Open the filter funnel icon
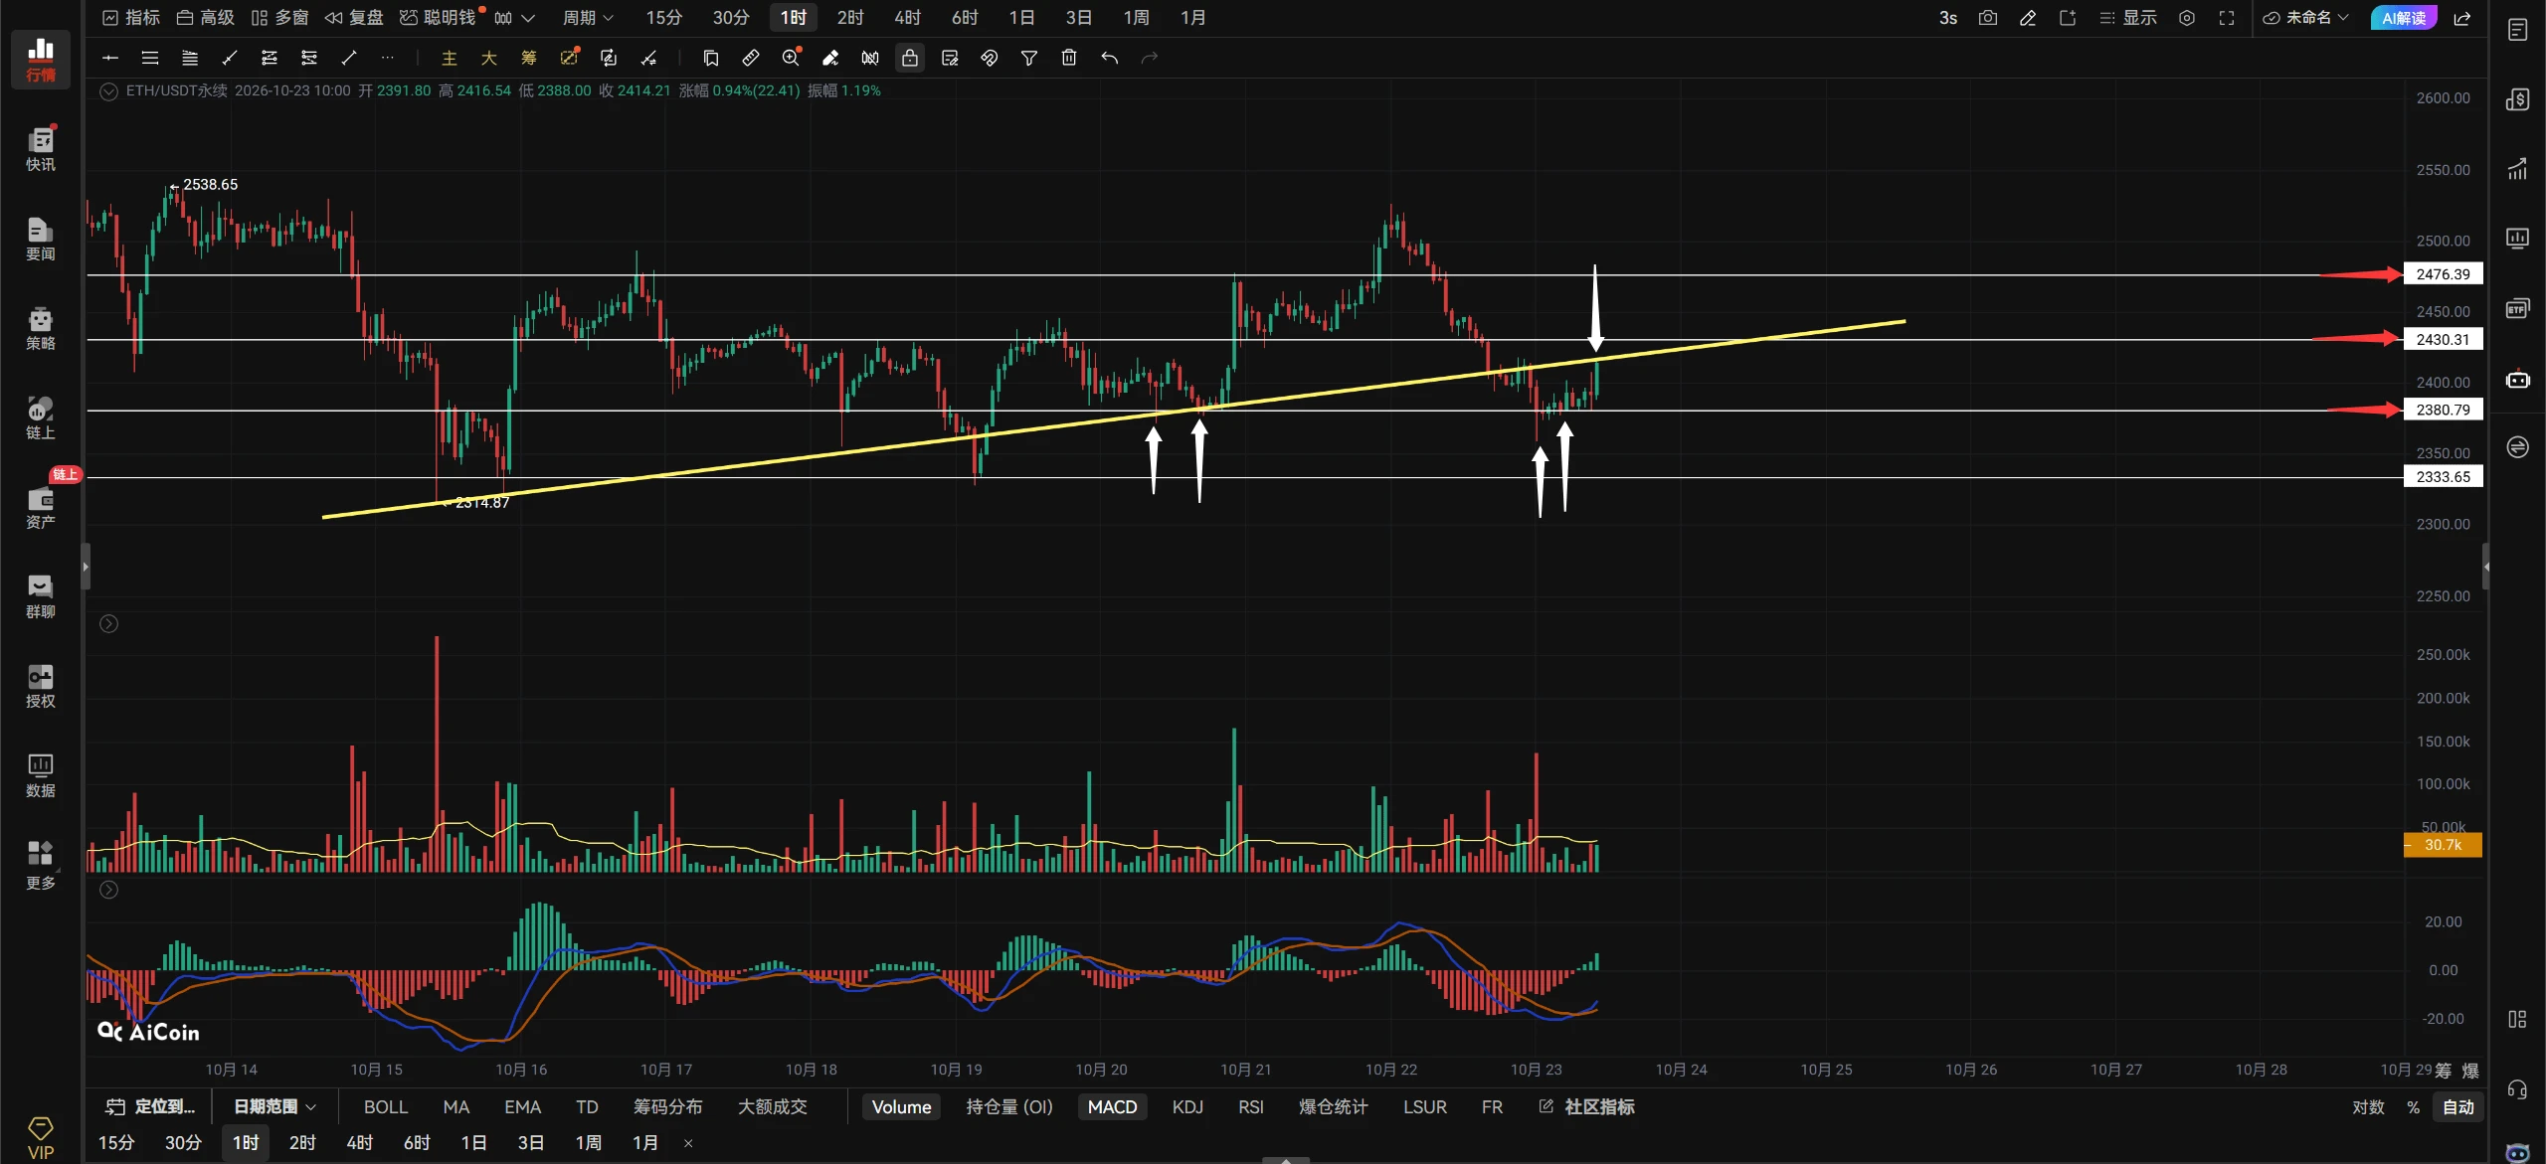The image size is (2546, 1164). click(1029, 59)
